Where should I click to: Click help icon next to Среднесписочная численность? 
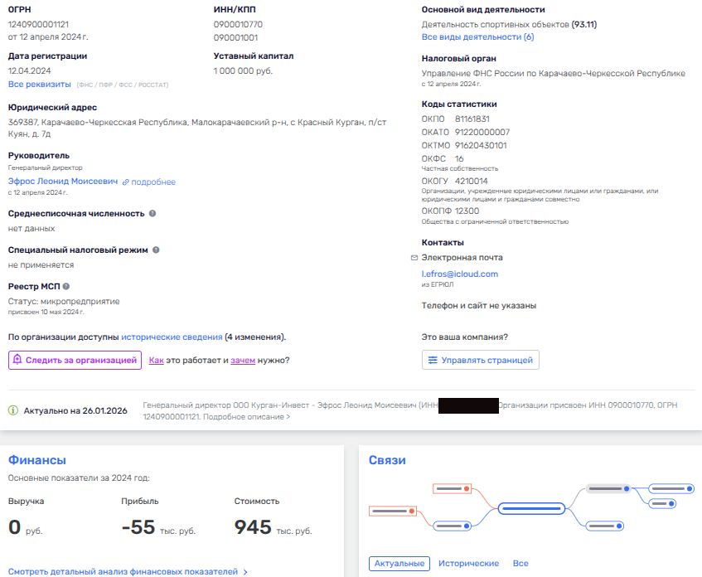coord(153,213)
